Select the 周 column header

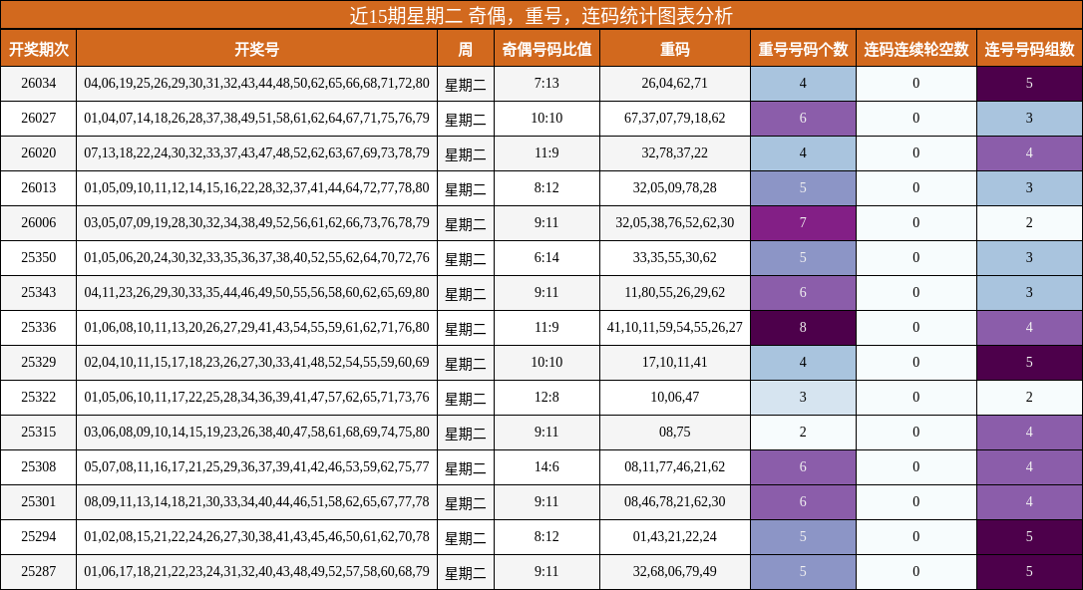(467, 46)
